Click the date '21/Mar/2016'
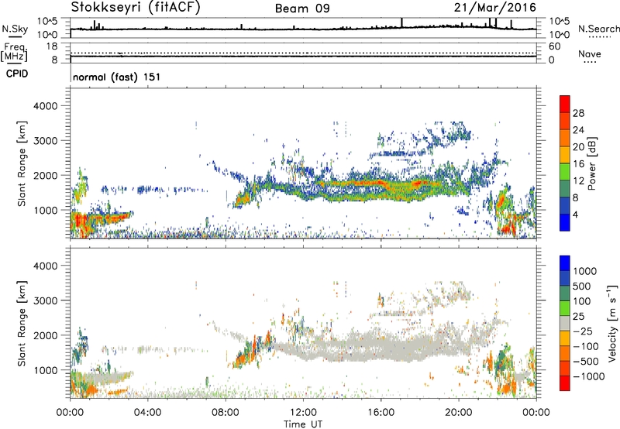Viewport: 620px width, 429px height. (494, 7)
